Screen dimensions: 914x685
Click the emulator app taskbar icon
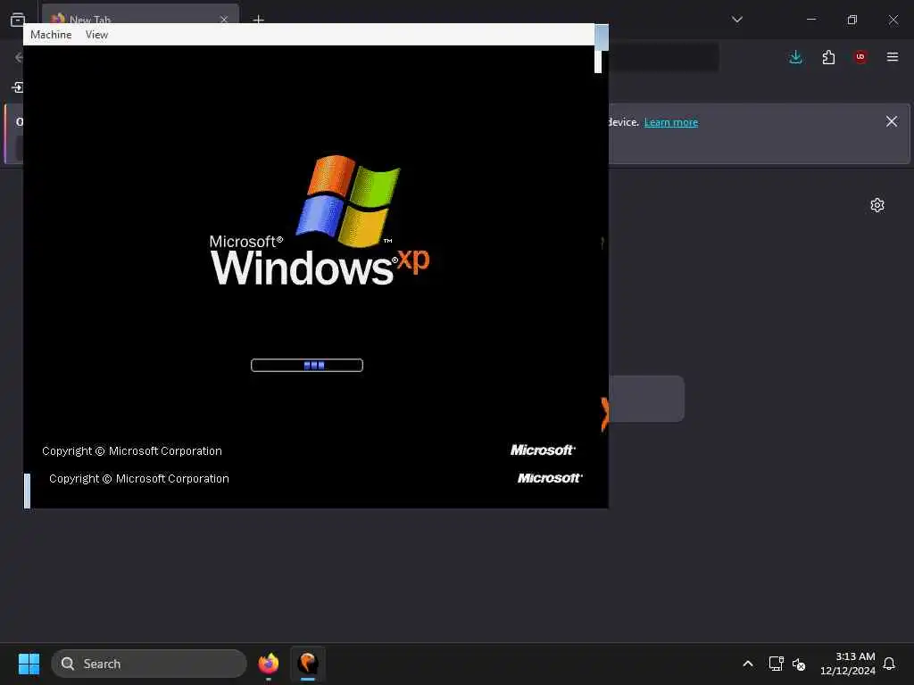click(308, 664)
